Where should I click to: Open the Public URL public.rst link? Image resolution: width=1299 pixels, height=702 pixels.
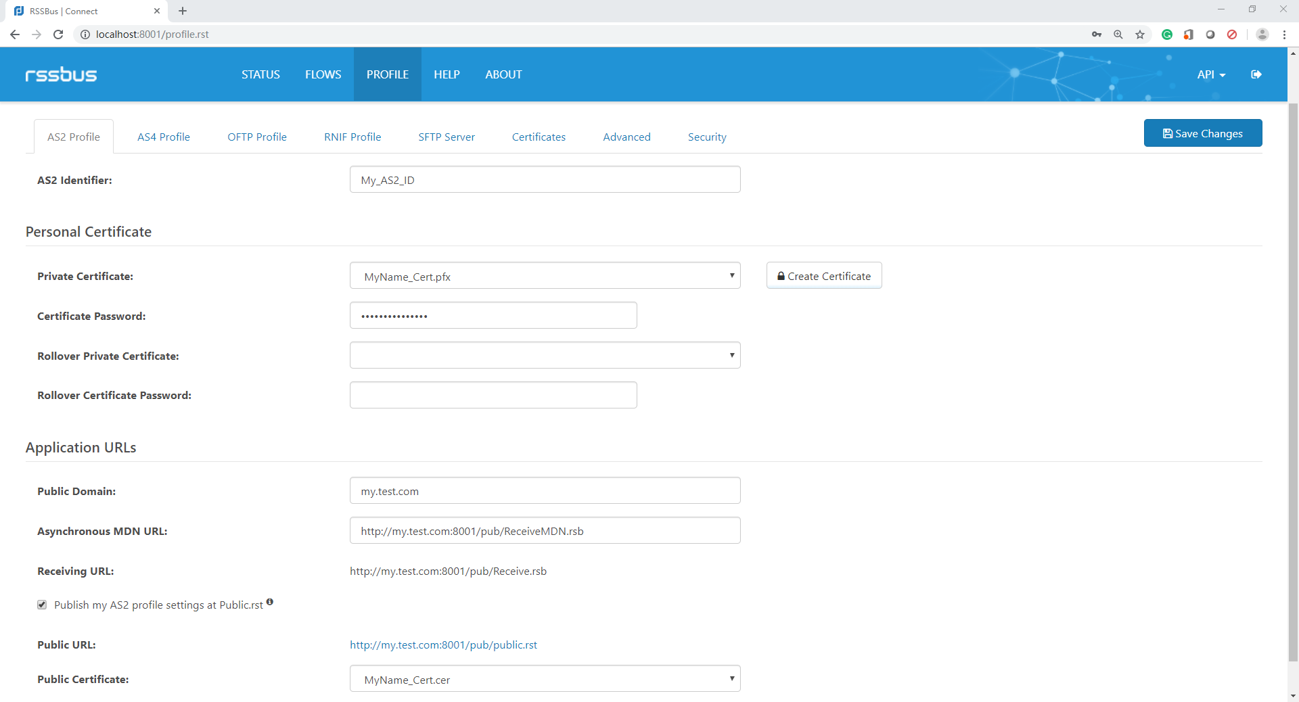(443, 645)
